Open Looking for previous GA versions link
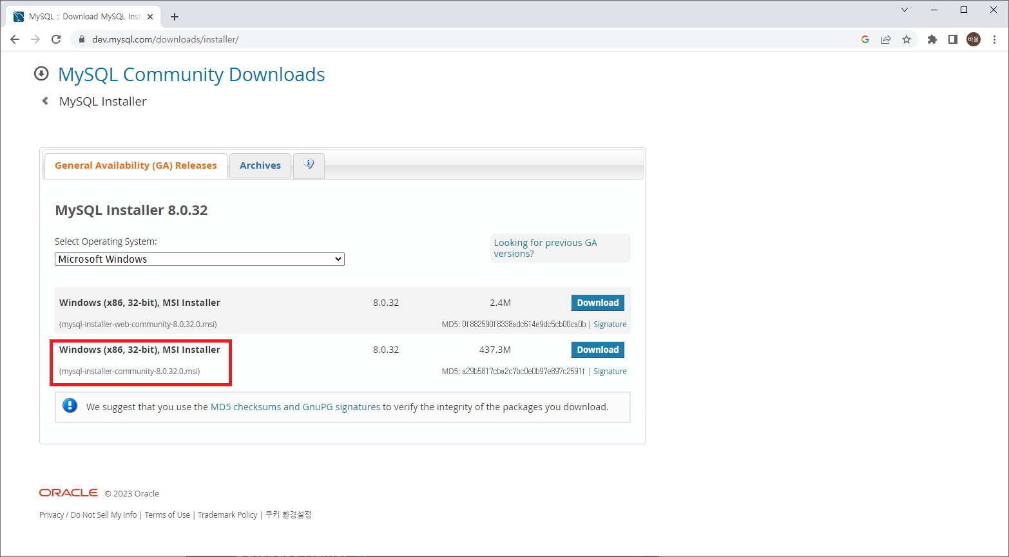The height and width of the screenshot is (557, 1009). (x=545, y=248)
